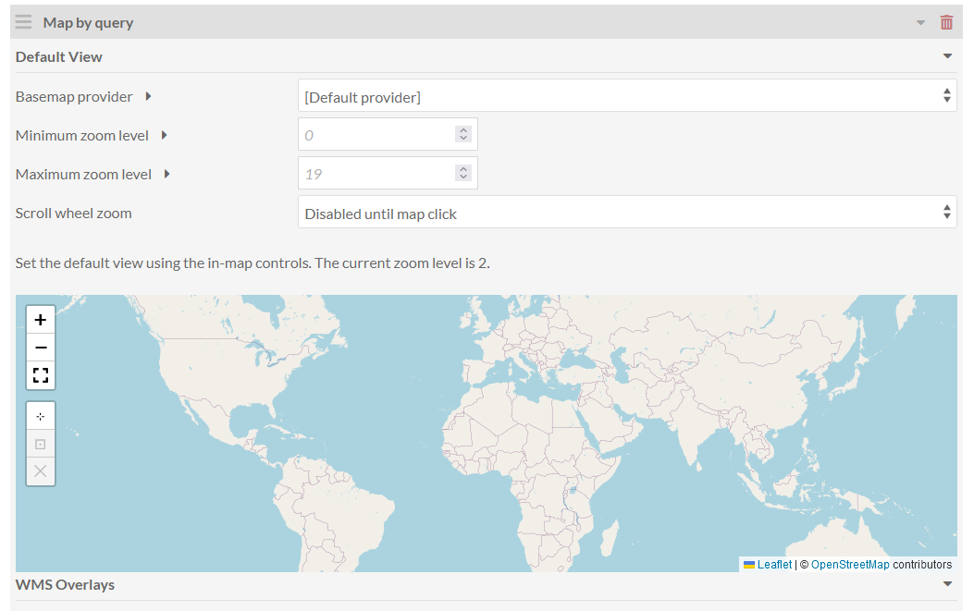Select the draw rectangle tool
The image size is (974, 611).
(x=41, y=444)
